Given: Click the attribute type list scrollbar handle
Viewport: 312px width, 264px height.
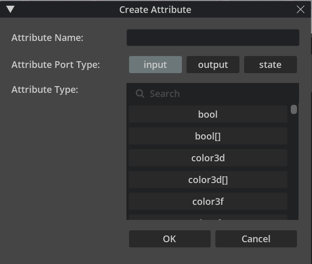Looking at the screenshot, I should [294, 109].
